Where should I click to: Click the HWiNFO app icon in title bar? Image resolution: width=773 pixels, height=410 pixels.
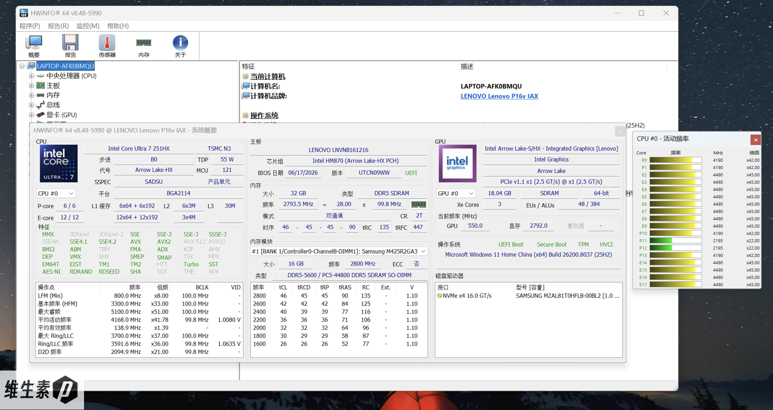click(24, 13)
